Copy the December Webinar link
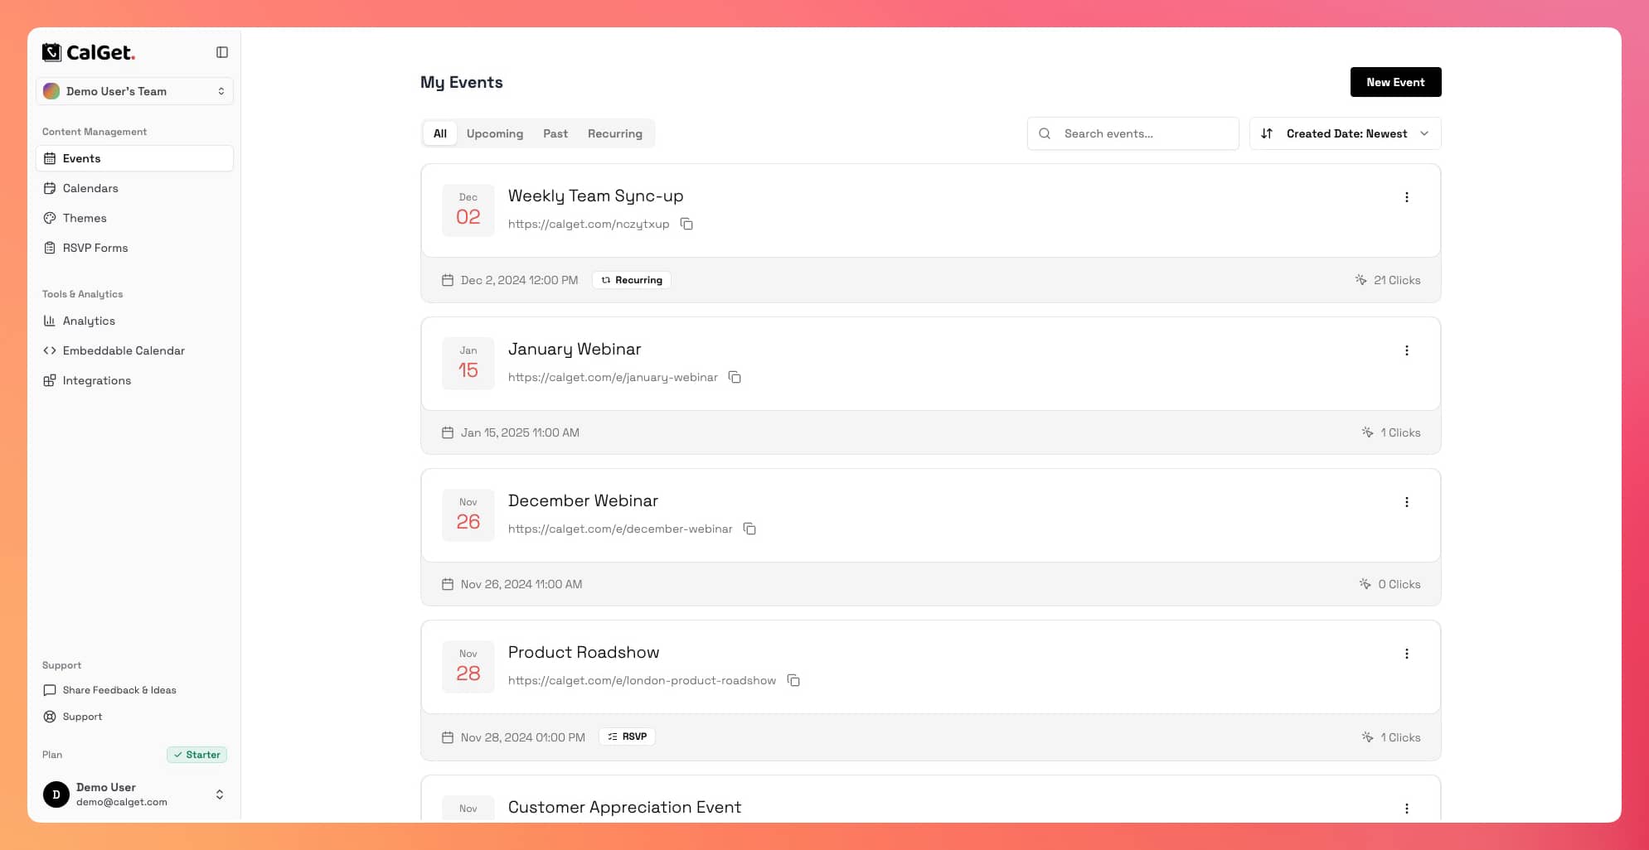This screenshot has width=1649, height=850. pyautogui.click(x=749, y=529)
